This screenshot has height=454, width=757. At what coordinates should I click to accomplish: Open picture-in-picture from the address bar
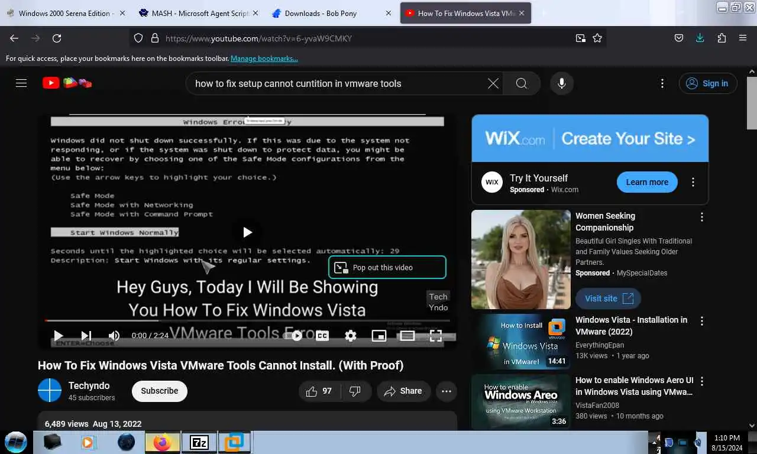pos(580,38)
